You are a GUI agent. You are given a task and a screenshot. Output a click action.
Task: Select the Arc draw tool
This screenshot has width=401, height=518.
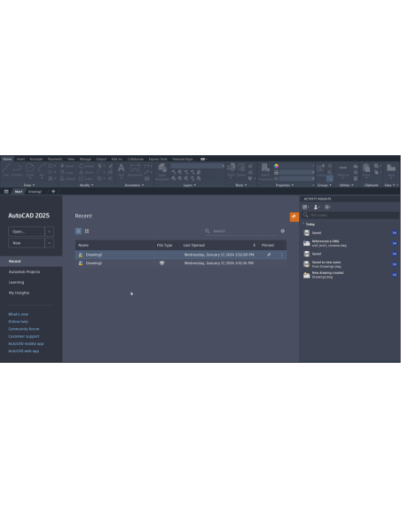click(42, 169)
